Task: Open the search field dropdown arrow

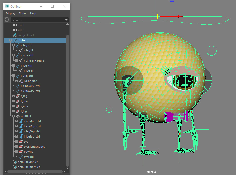Action: click(x=66, y=20)
